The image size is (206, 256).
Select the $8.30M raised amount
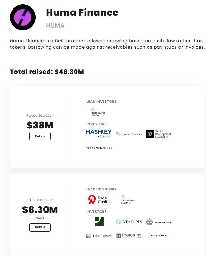coord(40,210)
